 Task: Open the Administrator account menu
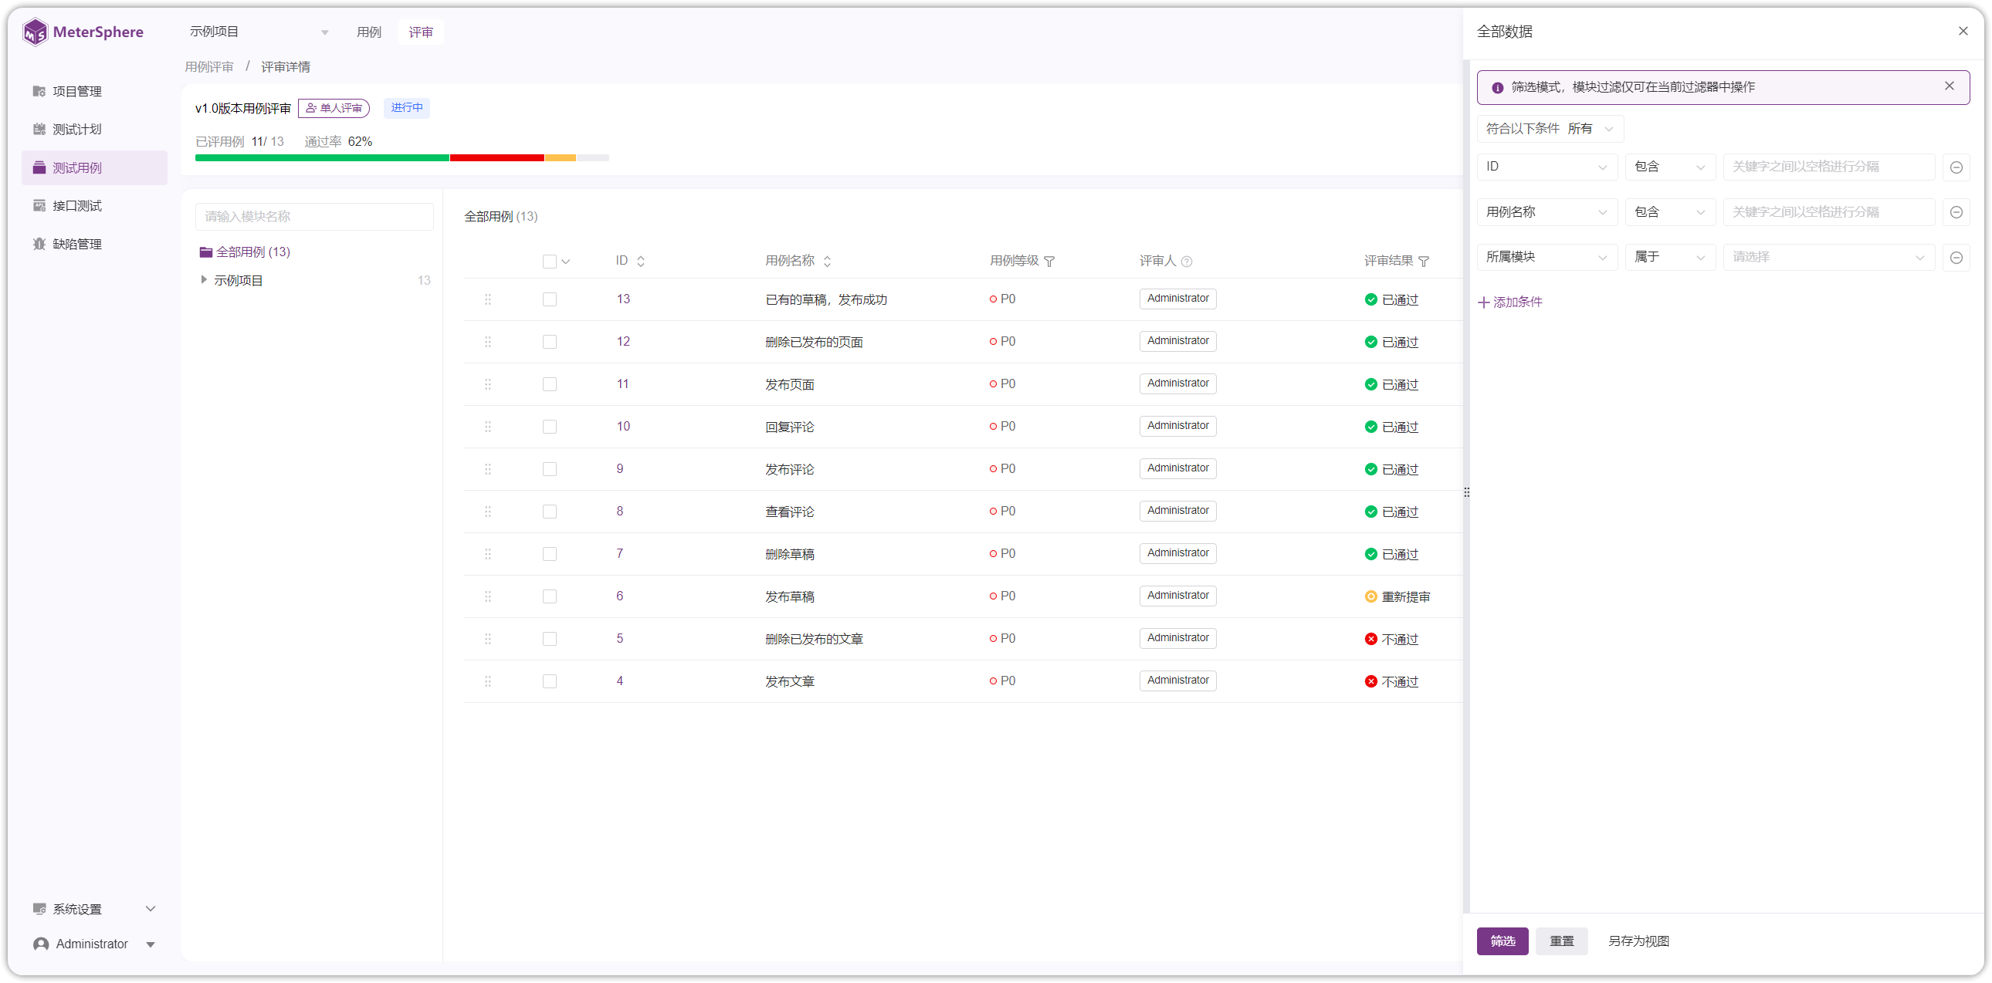(x=94, y=944)
